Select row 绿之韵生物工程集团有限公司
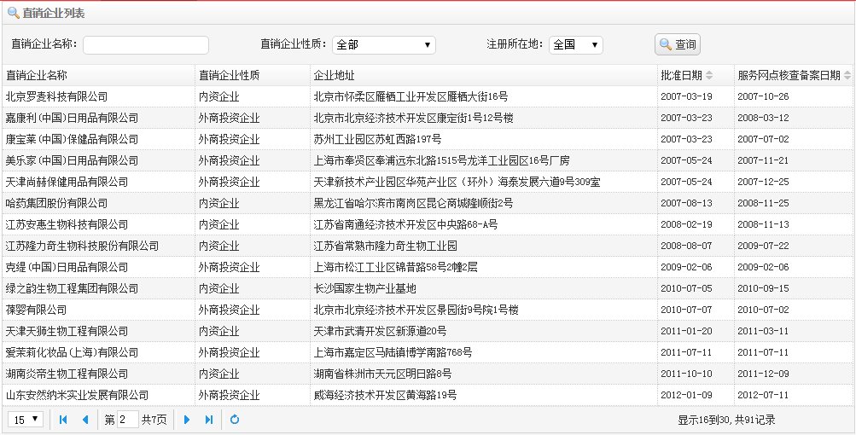Screen dimensions: 856x435 (427, 288)
